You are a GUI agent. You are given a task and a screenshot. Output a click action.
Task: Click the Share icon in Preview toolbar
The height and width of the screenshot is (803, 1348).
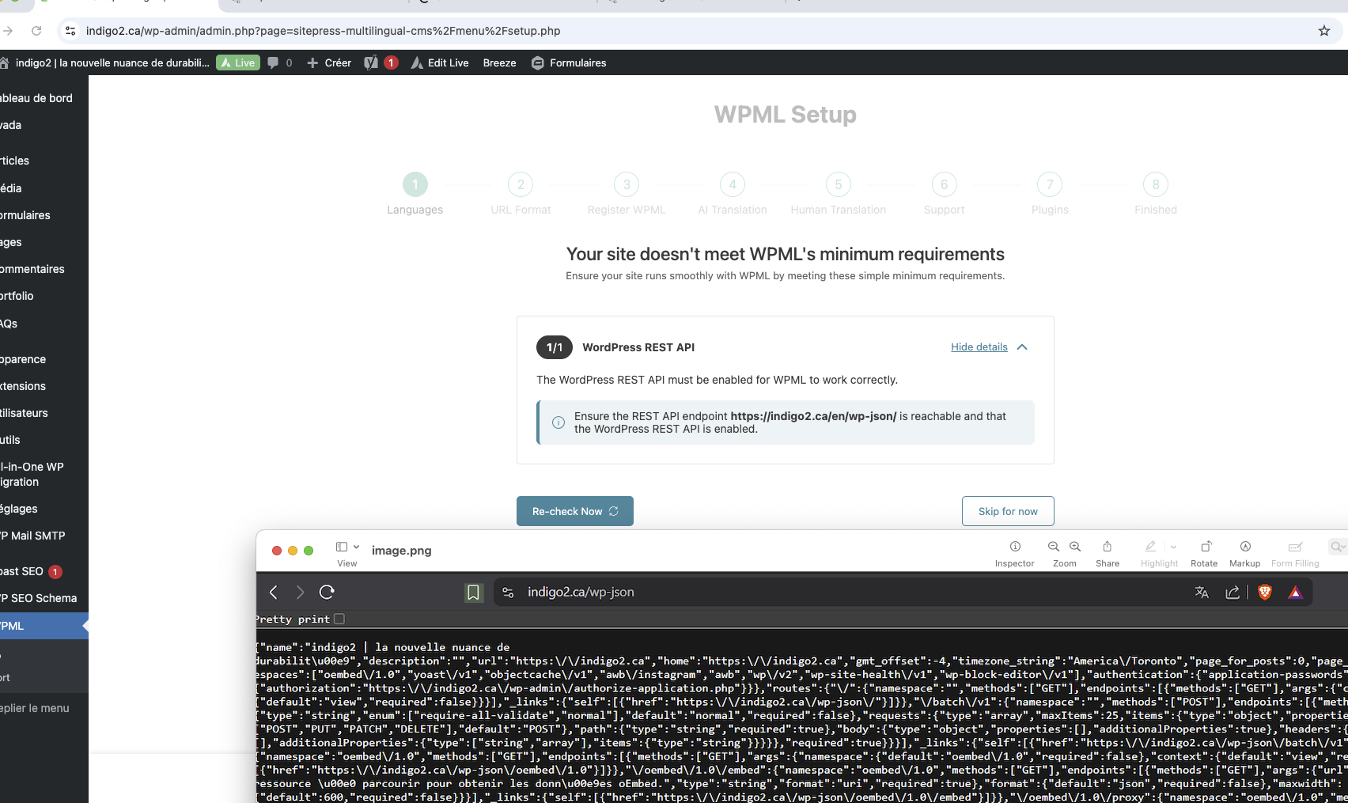click(x=1107, y=547)
